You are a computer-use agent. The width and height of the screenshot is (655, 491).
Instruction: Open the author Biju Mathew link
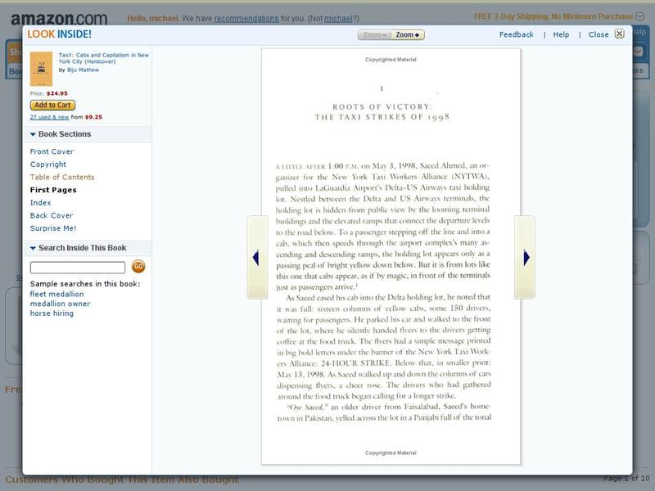pyautogui.click(x=88, y=70)
